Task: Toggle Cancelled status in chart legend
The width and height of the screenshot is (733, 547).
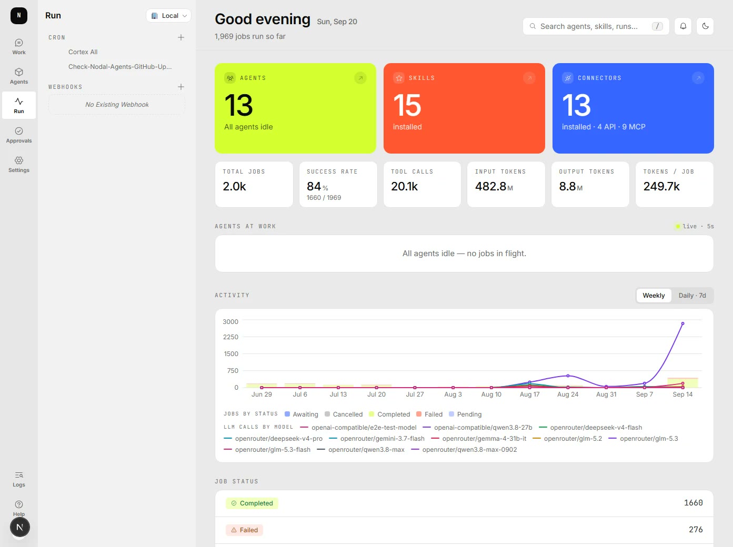Action: click(x=344, y=414)
